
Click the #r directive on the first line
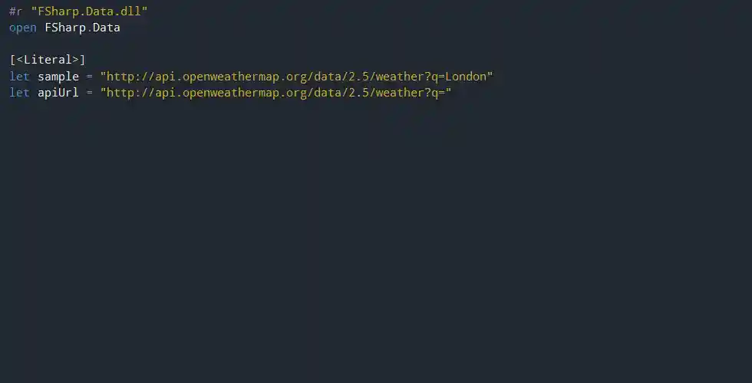tap(16, 11)
